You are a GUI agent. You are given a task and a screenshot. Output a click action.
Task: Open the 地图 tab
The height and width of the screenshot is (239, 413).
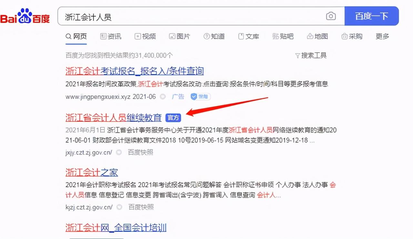317,36
